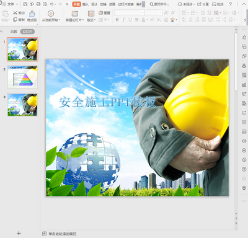Toggle Underline formatting

tap(130, 20)
